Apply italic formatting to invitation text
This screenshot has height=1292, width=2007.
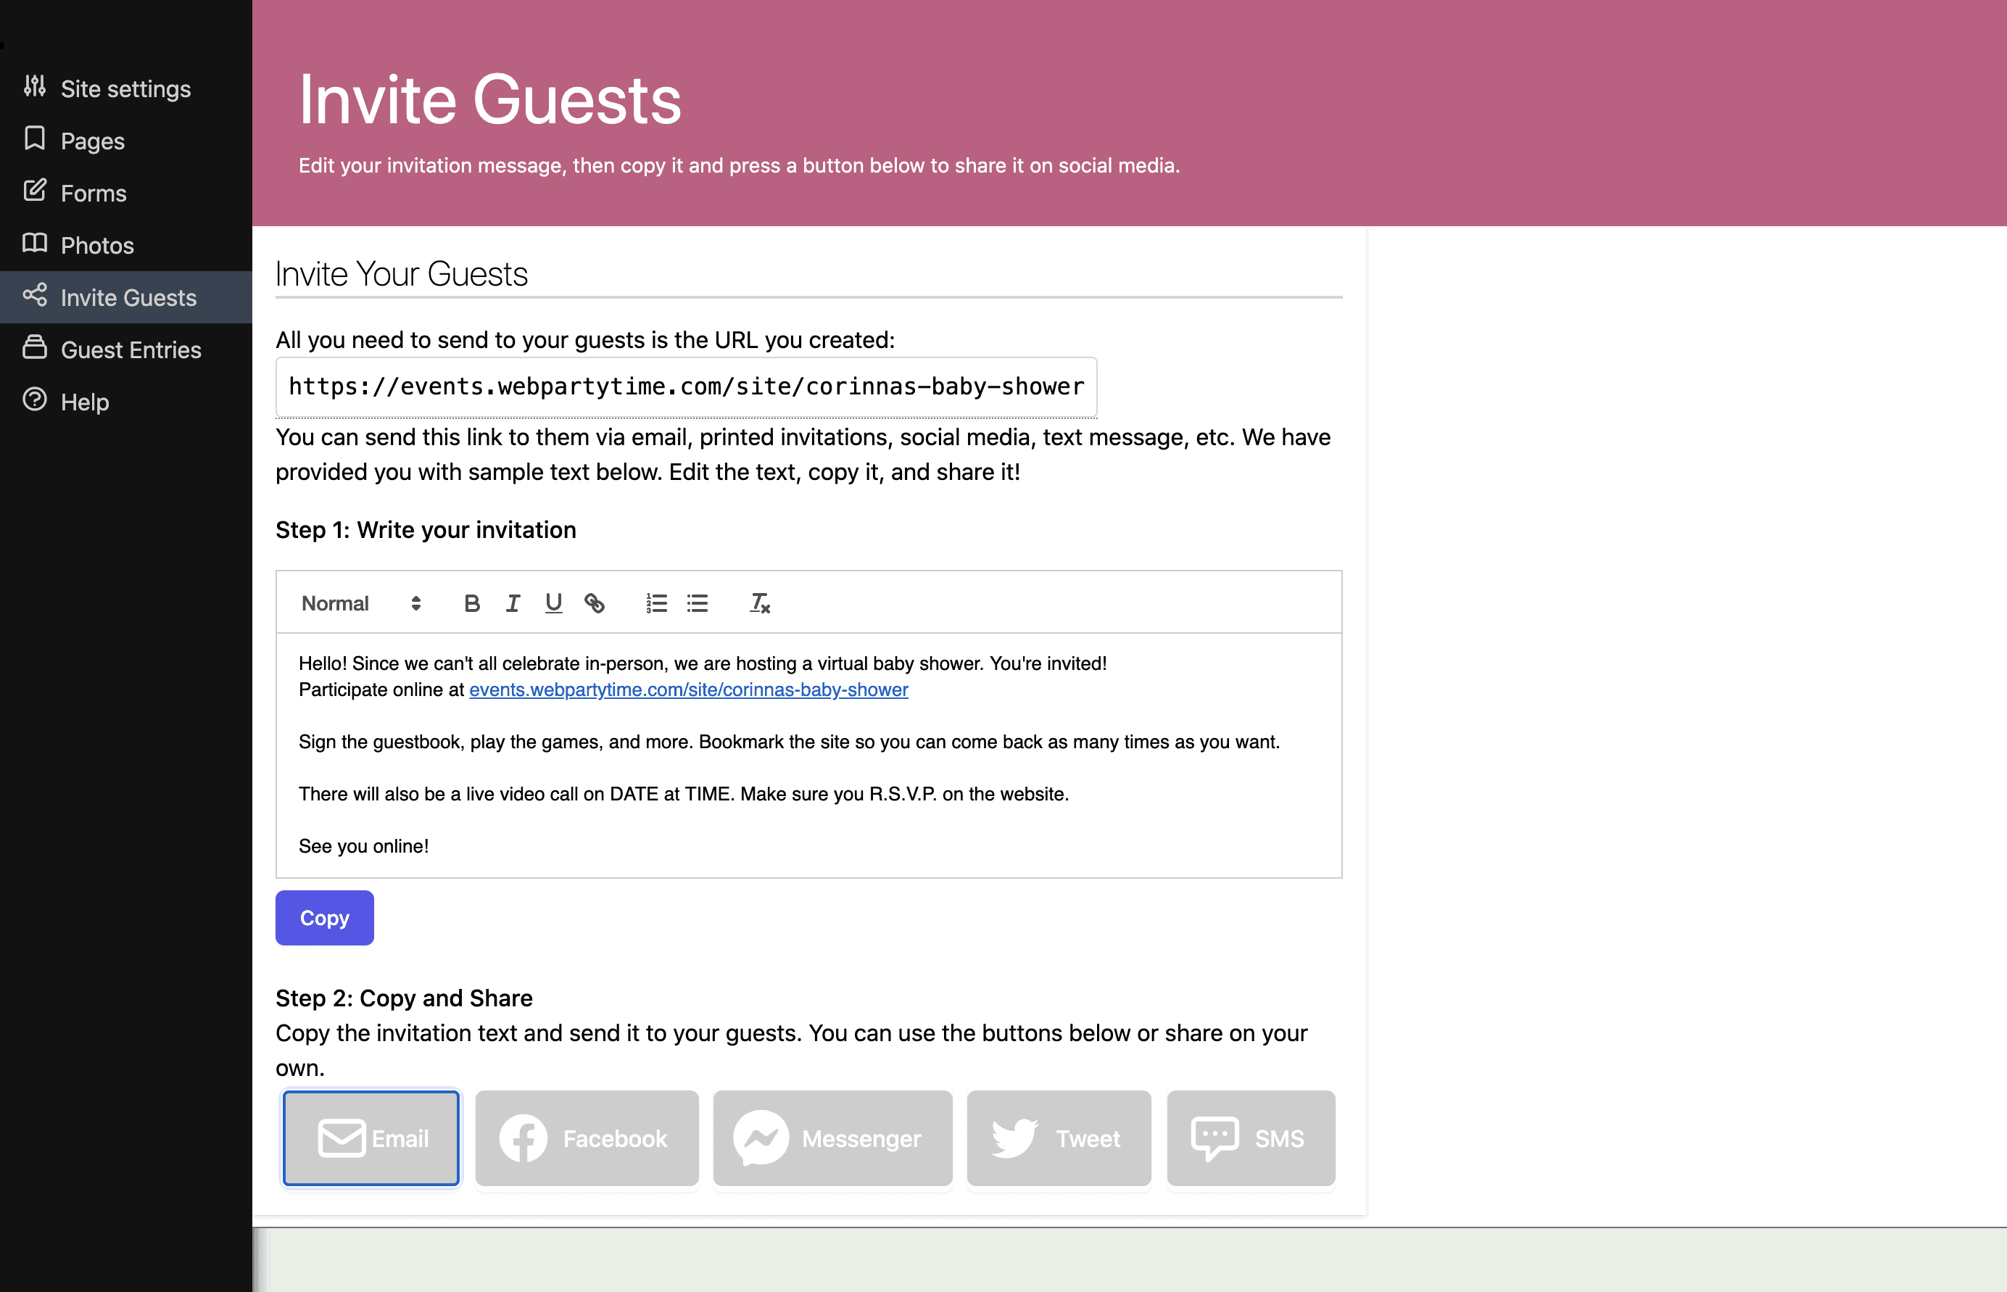pos(513,603)
